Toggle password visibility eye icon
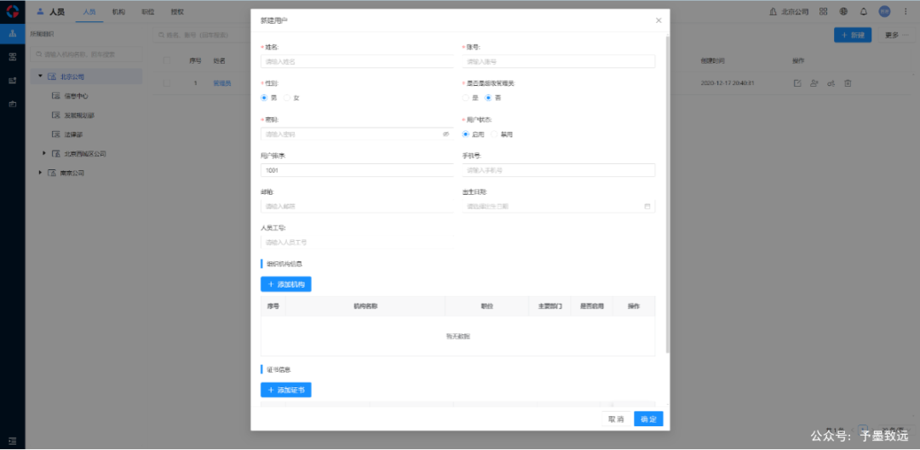Viewport: 920px width, 450px height. click(x=446, y=134)
